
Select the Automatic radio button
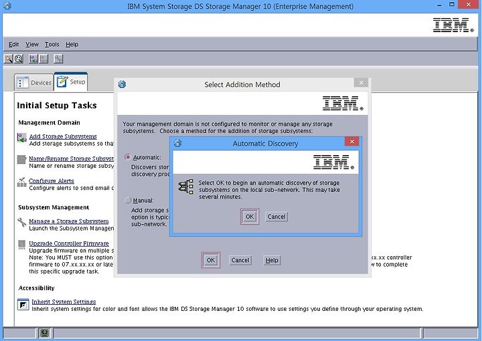tap(128, 157)
